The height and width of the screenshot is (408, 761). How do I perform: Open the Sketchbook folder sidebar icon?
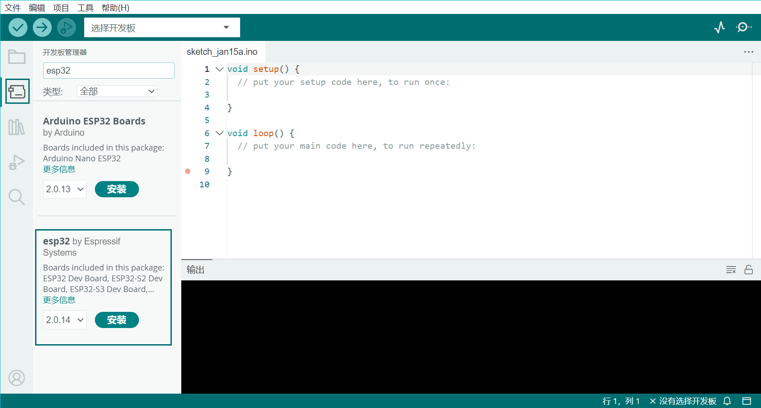tap(17, 57)
